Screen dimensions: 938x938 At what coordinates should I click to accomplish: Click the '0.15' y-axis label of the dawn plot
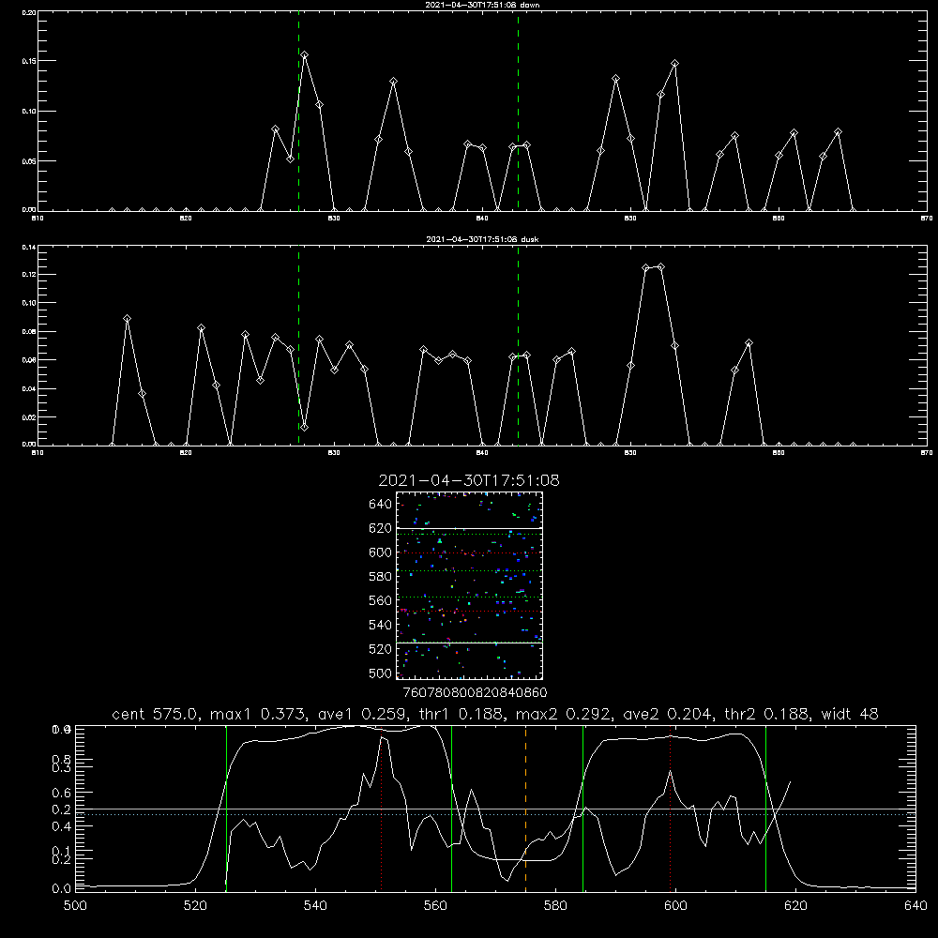click(x=28, y=61)
